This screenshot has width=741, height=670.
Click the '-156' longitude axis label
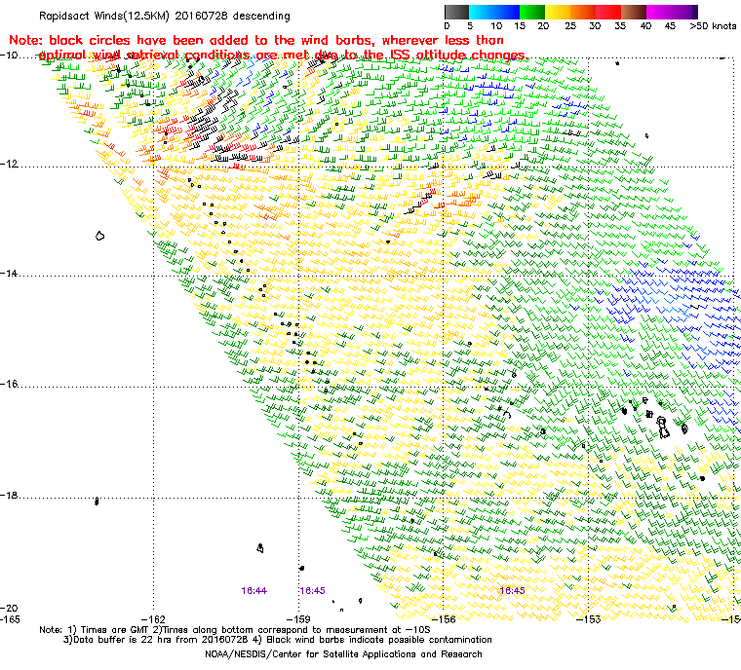[444, 619]
